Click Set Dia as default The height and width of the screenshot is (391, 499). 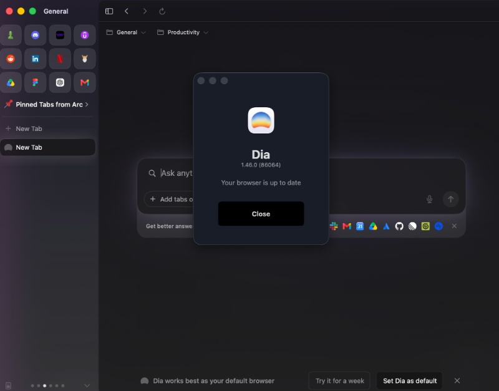[410, 381]
